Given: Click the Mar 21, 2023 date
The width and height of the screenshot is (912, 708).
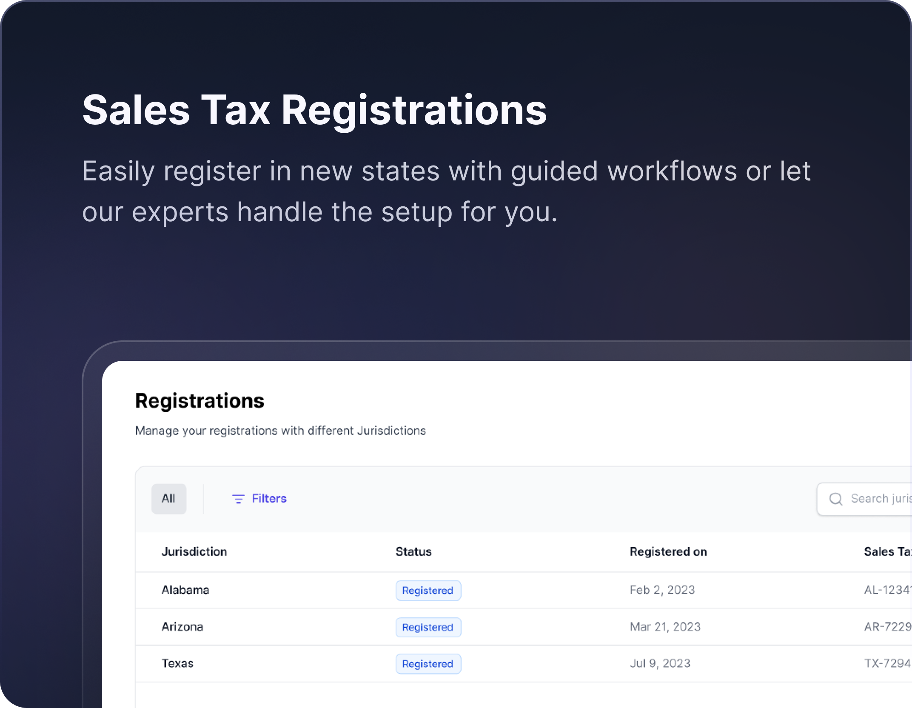Looking at the screenshot, I should pos(665,627).
